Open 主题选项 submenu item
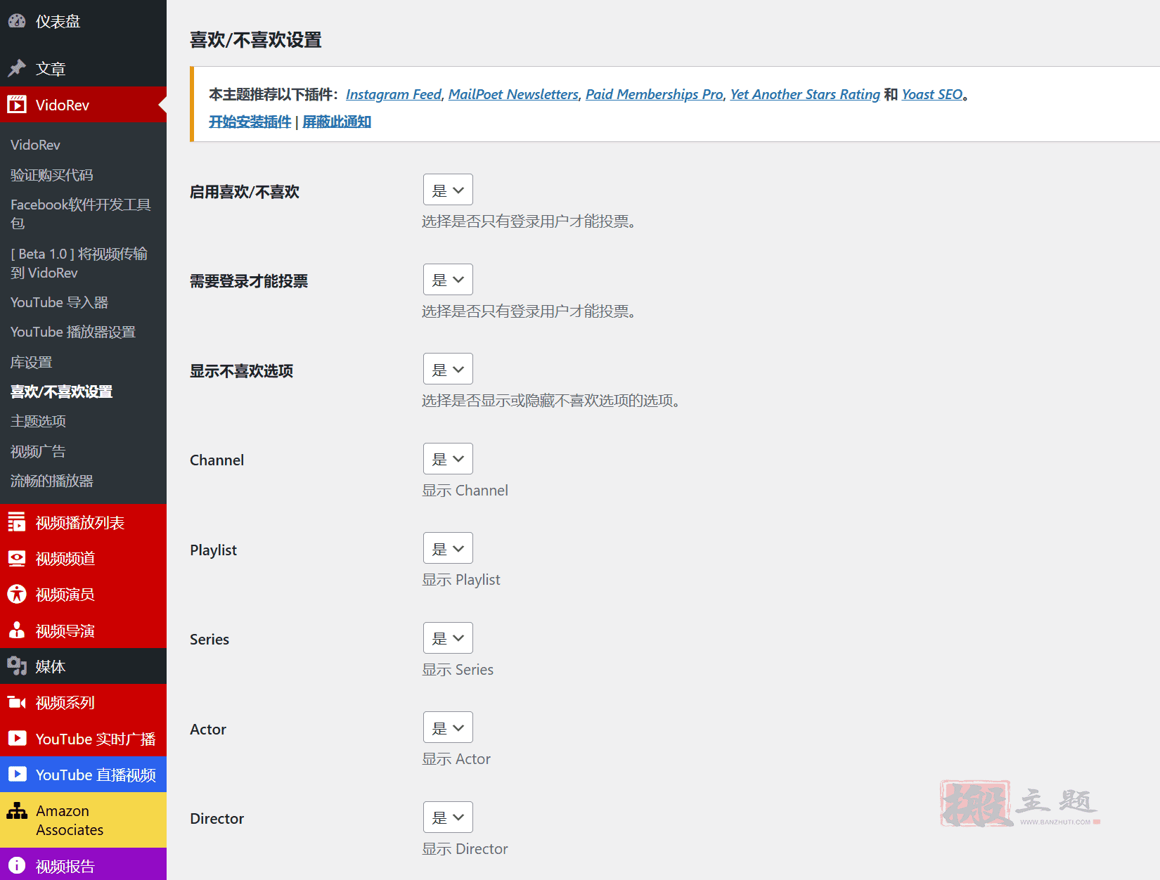The image size is (1160, 880). click(x=38, y=421)
